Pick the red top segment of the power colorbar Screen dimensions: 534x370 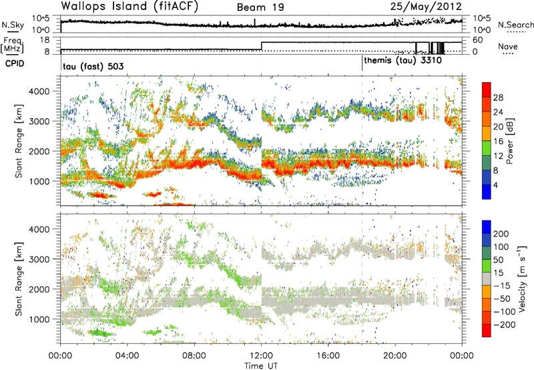(x=487, y=89)
